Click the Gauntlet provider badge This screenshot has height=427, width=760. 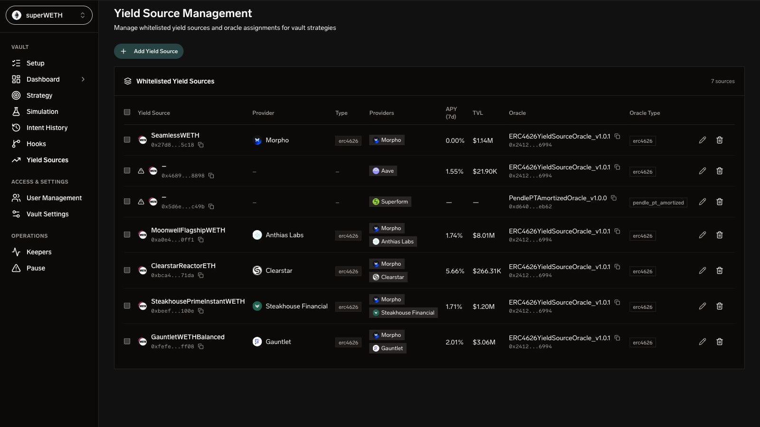tap(388, 348)
